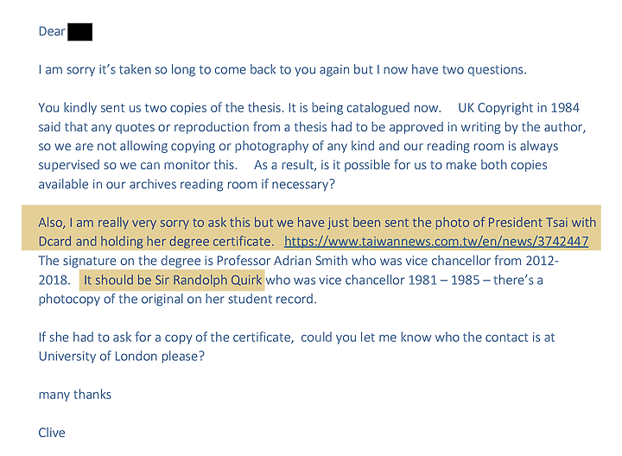This screenshot has width=622, height=456.
Task: Click the highlighted text "Dcard and holding her degree certificate"
Action: [155, 242]
